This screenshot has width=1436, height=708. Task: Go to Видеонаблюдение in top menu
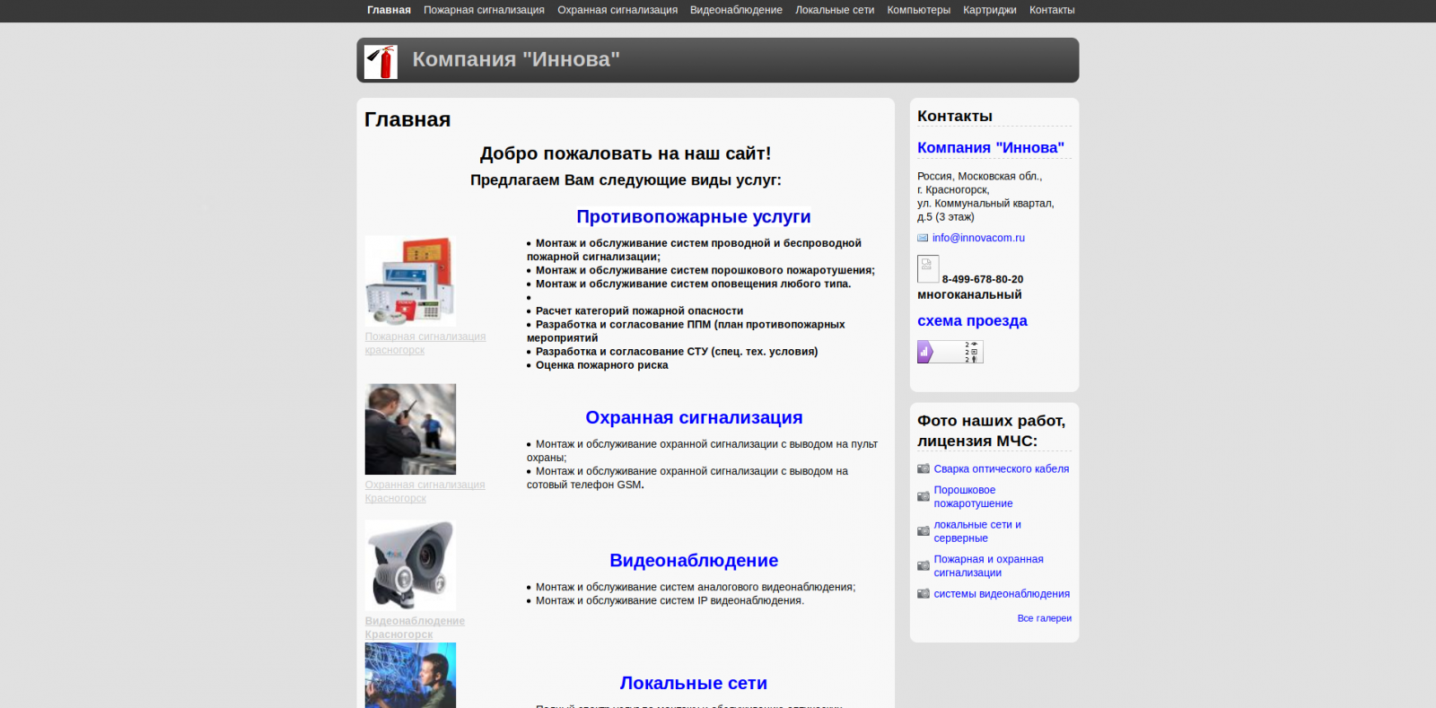[736, 10]
